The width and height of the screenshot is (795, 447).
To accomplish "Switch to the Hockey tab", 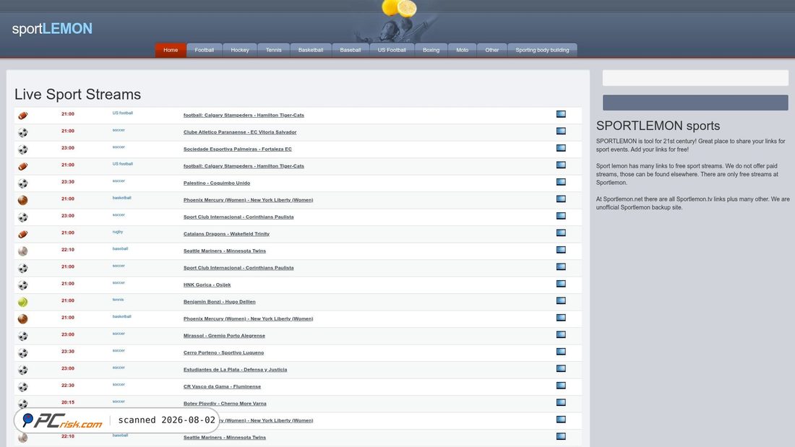I will tap(240, 50).
